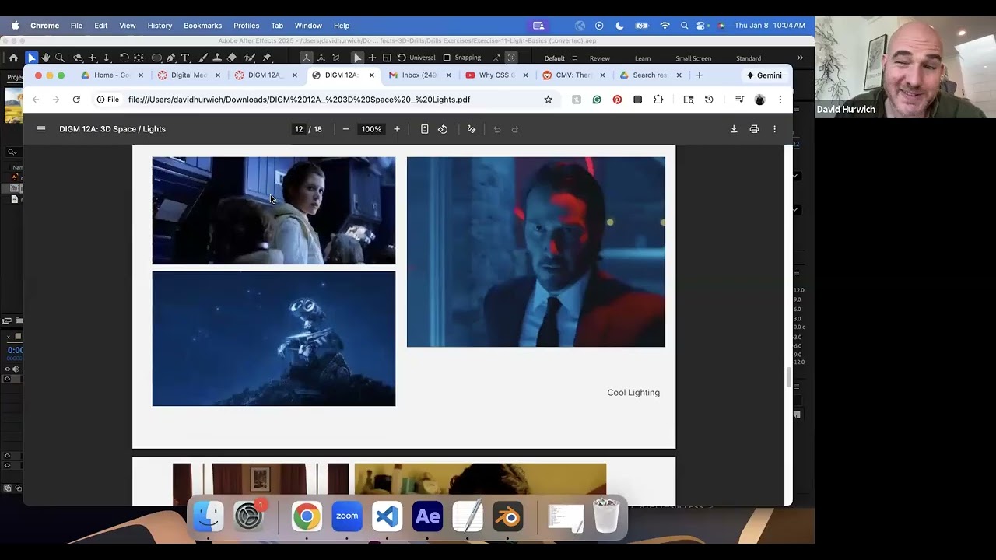Open Blender from the Dock
Viewport: 996px width, 560px height.
click(x=508, y=516)
